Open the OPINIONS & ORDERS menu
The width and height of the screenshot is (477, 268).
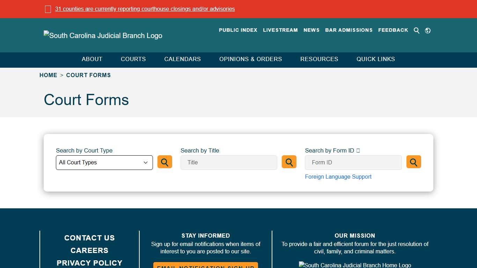click(x=250, y=59)
